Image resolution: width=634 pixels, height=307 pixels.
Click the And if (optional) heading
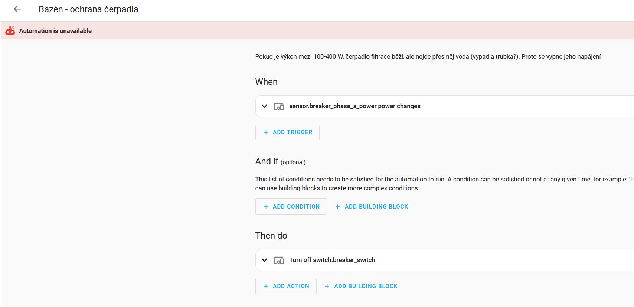pos(280,161)
